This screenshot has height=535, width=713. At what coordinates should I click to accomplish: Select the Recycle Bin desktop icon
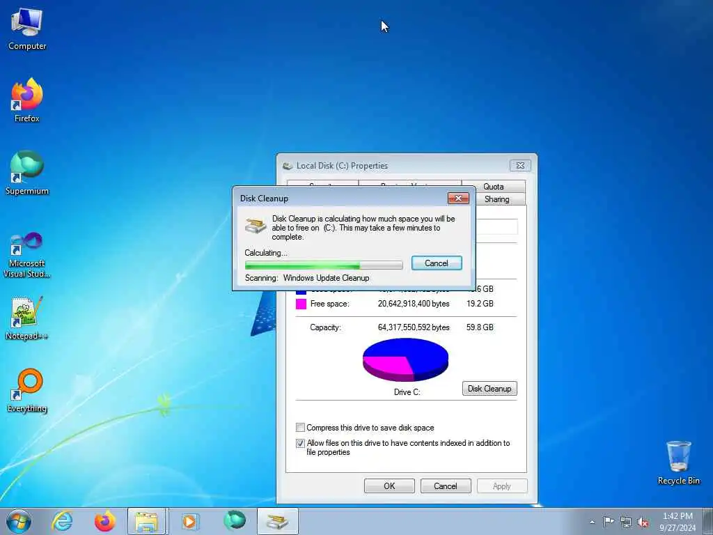tap(678, 463)
